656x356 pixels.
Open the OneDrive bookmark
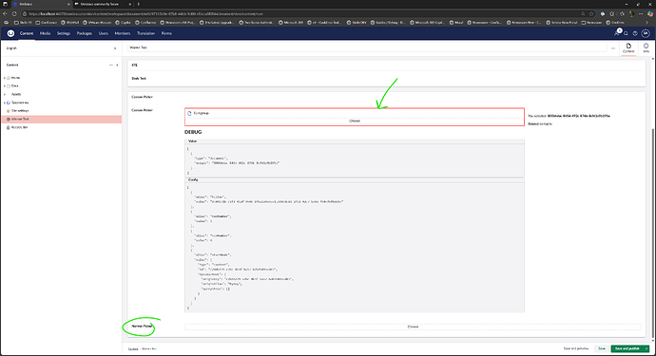[616, 23]
